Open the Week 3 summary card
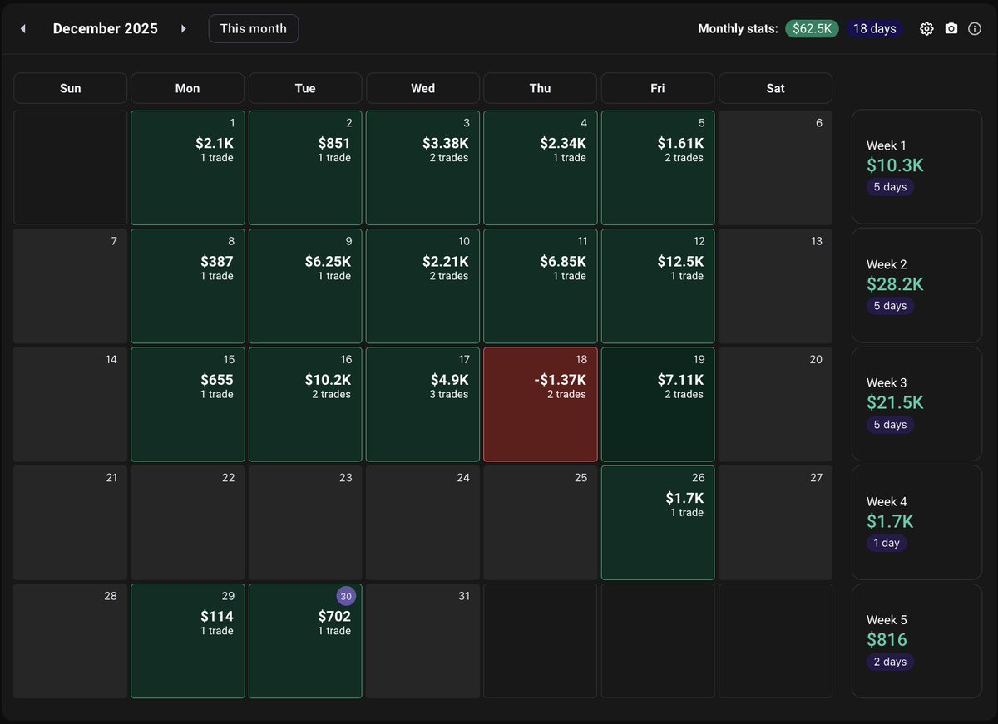This screenshot has height=724, width=998. (x=916, y=404)
